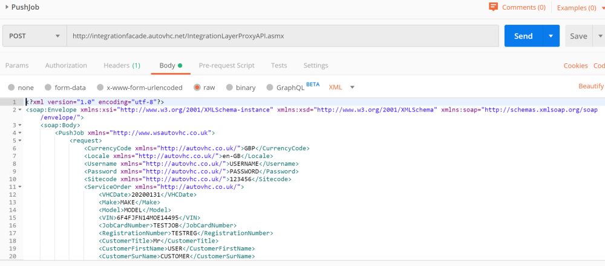Open the POST method dropdown
The height and width of the screenshot is (266, 605).
34,36
